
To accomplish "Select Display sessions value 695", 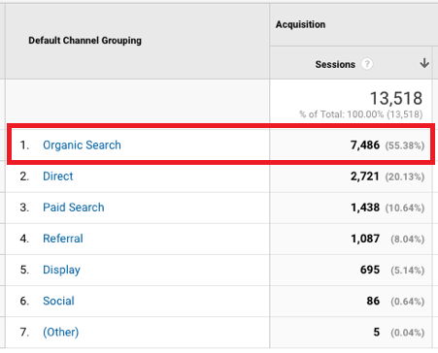I will [370, 270].
